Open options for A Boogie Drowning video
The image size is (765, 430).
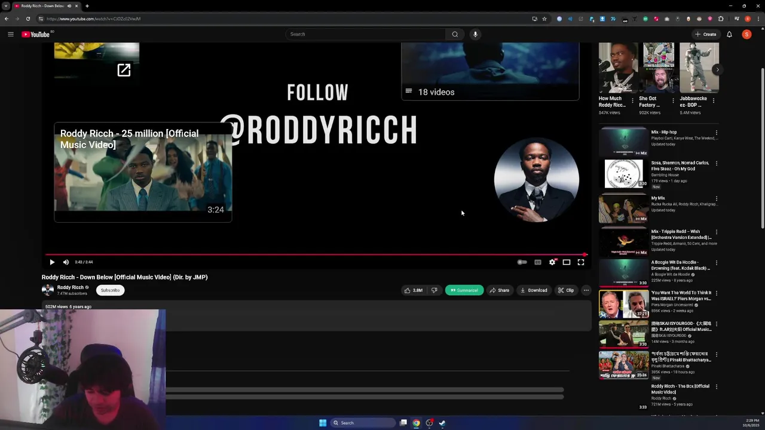716,263
